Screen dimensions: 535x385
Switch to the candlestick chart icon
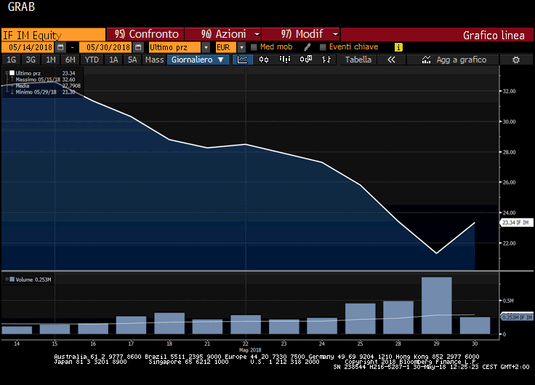[262, 60]
